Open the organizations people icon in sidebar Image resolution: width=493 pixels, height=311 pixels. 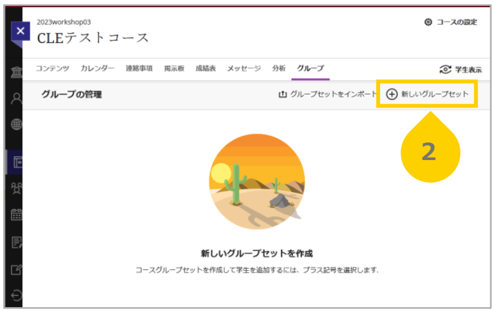(16, 188)
